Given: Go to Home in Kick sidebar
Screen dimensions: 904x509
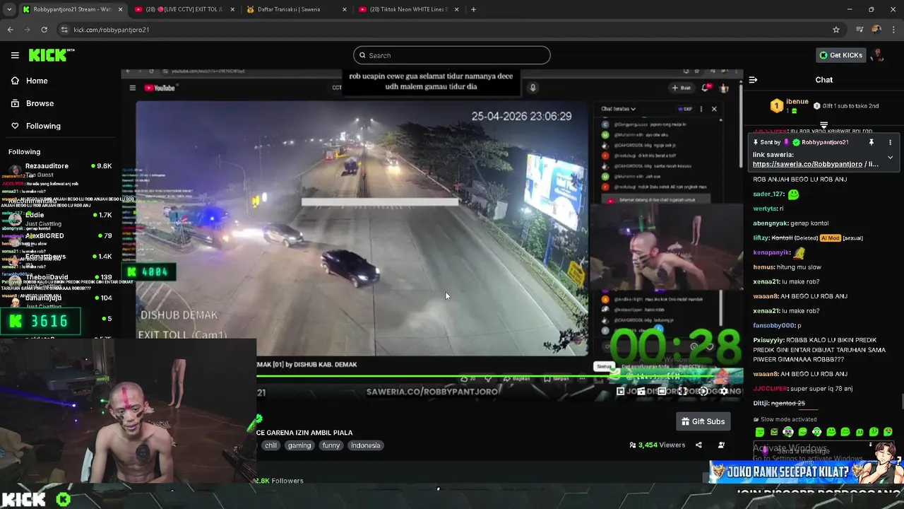Looking at the screenshot, I should point(29,81).
